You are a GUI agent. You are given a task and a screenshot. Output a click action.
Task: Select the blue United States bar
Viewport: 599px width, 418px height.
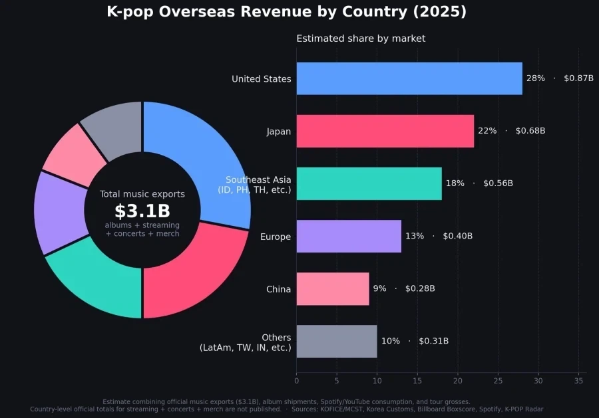[409, 78]
